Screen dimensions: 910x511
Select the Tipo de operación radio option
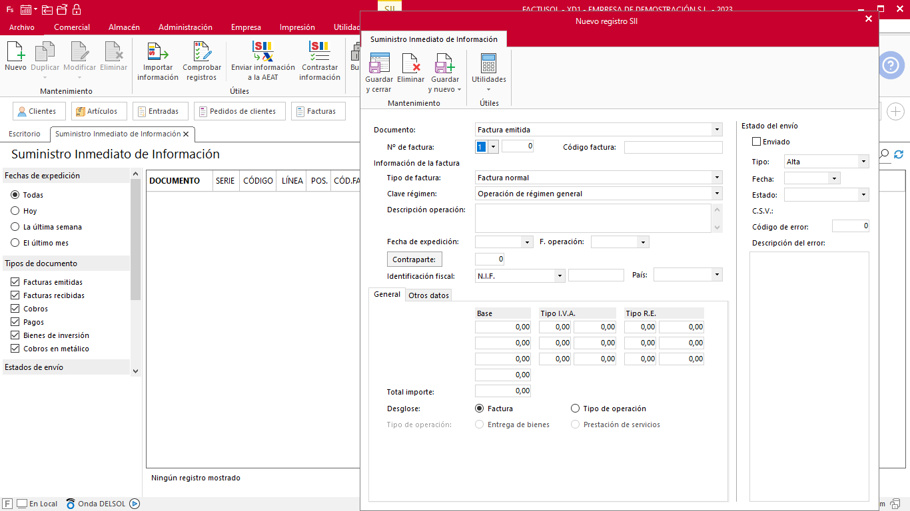tap(576, 409)
